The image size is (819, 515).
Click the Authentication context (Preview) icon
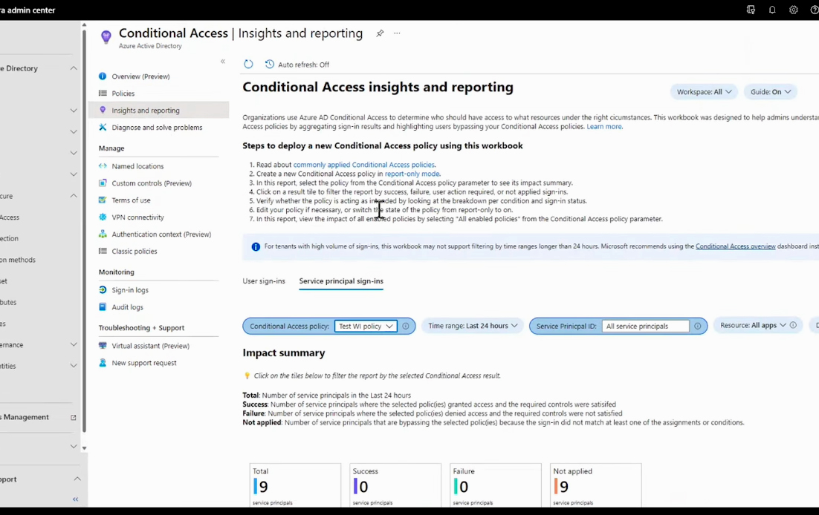[103, 234]
